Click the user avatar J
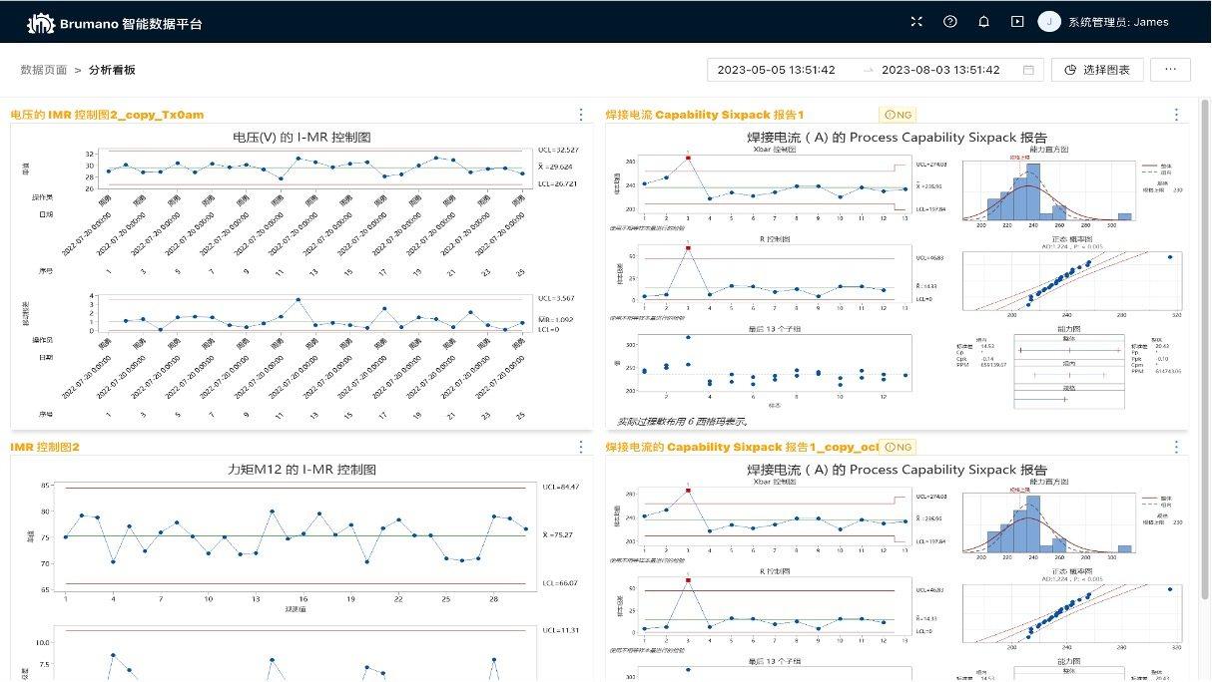 pyautogui.click(x=1049, y=22)
